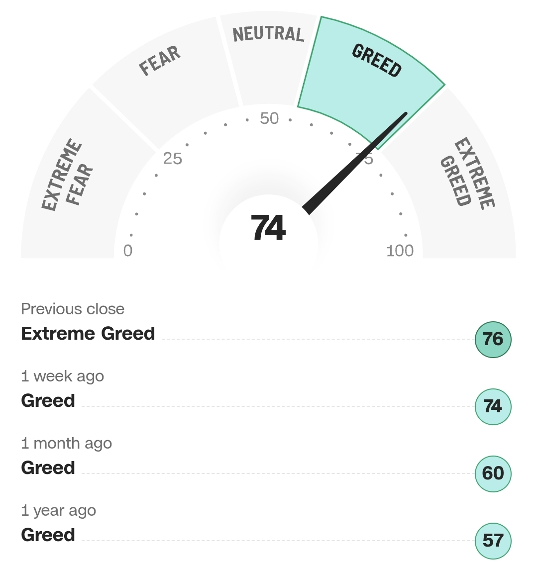Click the Extreme Greed gauge segment
The width and height of the screenshot is (537, 562).
459,179
